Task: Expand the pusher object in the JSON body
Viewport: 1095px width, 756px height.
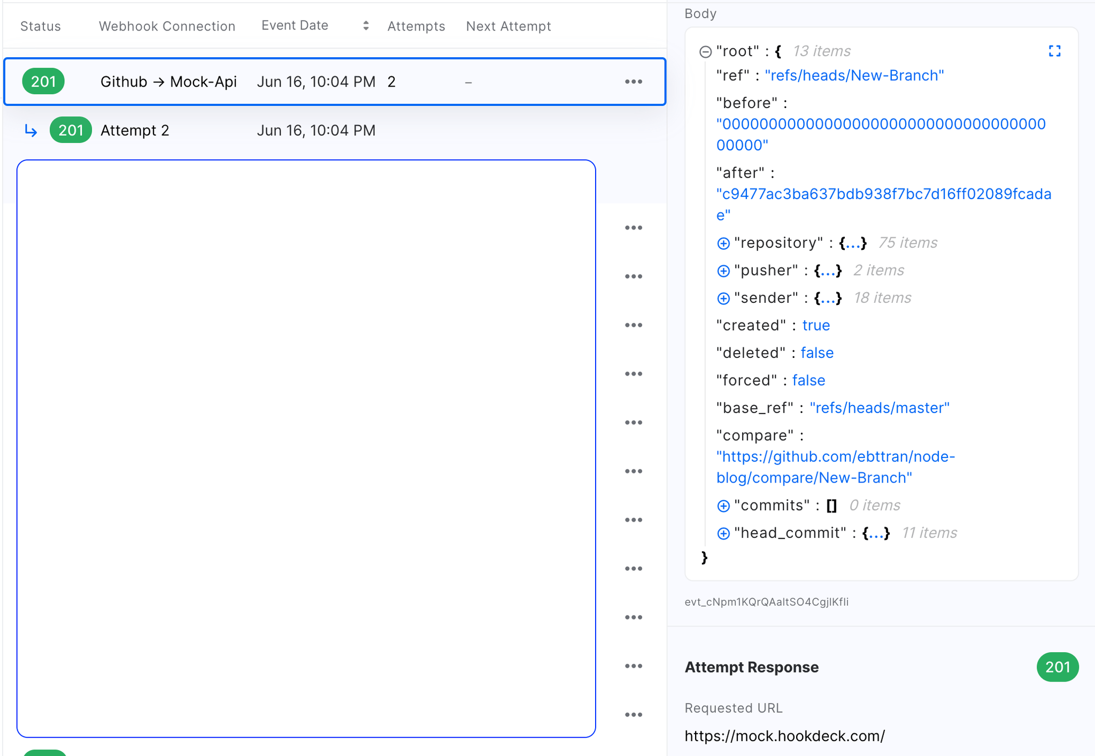Action: pos(723,271)
